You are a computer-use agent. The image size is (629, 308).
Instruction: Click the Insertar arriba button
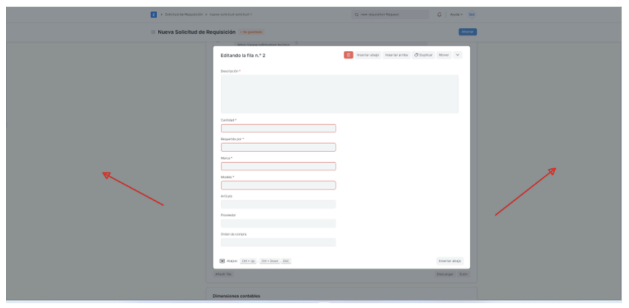pos(397,55)
